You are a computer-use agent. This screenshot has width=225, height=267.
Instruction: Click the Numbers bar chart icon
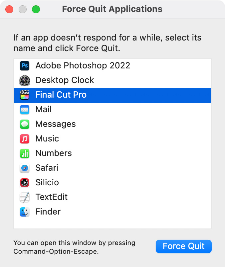[25, 153]
